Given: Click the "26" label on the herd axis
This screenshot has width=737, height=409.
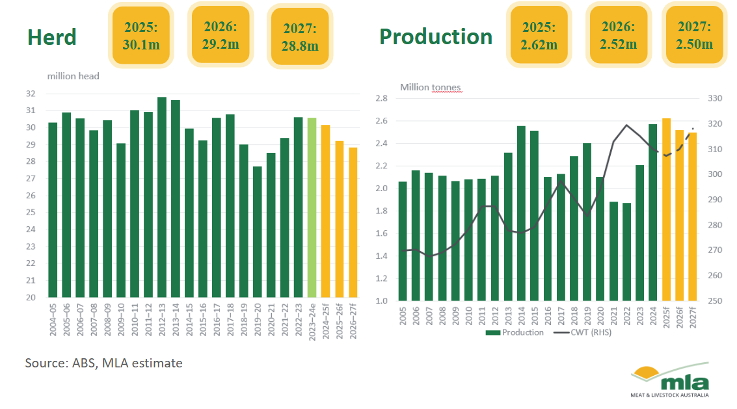Looking at the screenshot, I should 31,196.
